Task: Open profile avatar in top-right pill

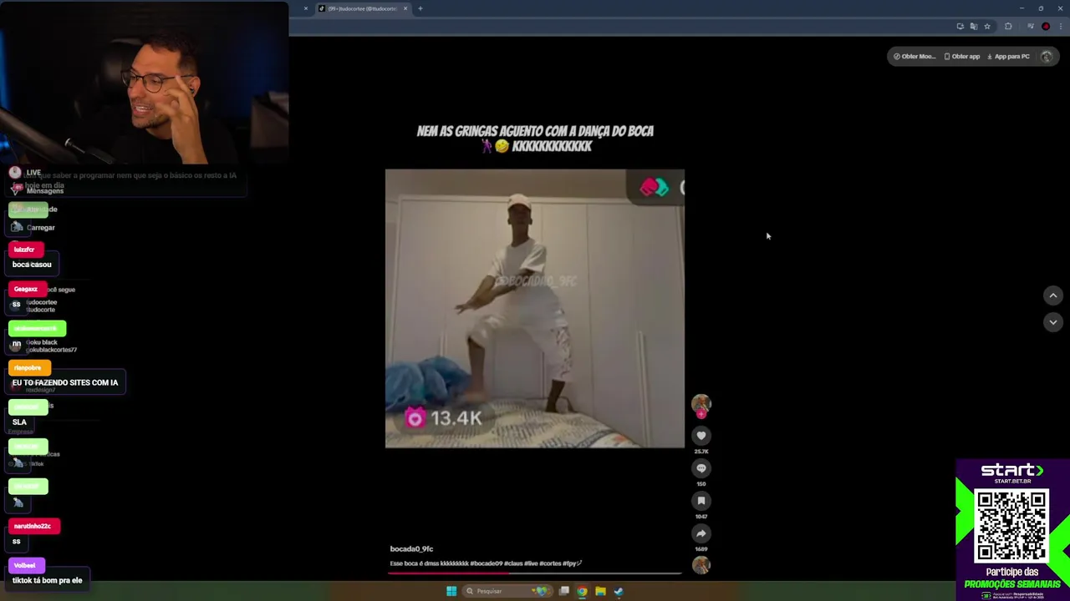Action: [1047, 56]
